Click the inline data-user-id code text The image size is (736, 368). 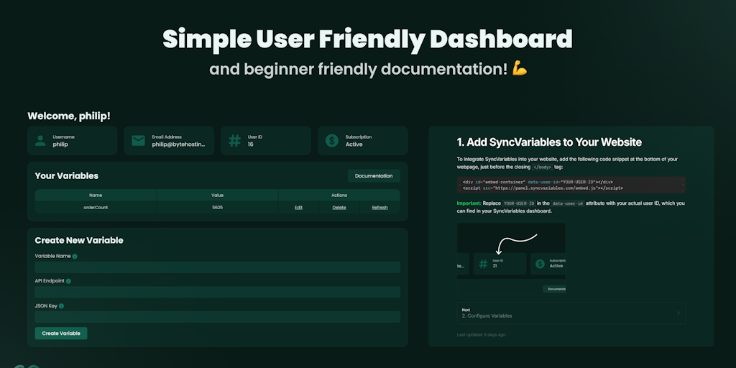coord(567,203)
